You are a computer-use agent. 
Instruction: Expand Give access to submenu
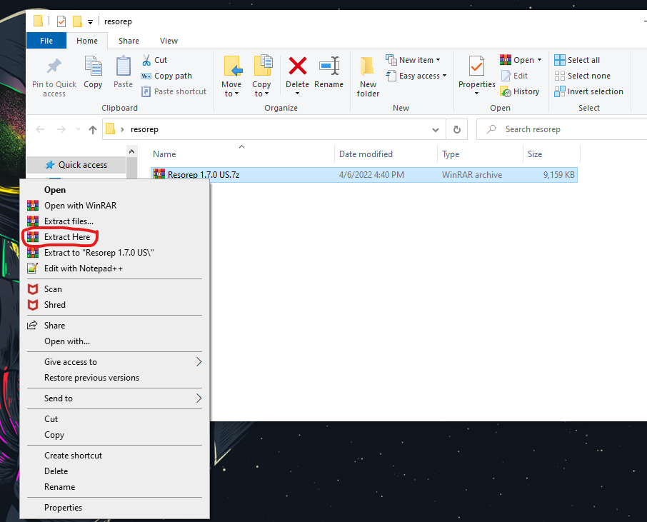tap(115, 362)
